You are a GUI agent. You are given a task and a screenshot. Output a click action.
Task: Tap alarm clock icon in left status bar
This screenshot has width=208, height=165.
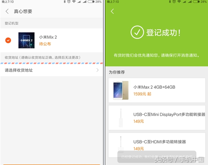pyautogui.click(x=69, y=2)
